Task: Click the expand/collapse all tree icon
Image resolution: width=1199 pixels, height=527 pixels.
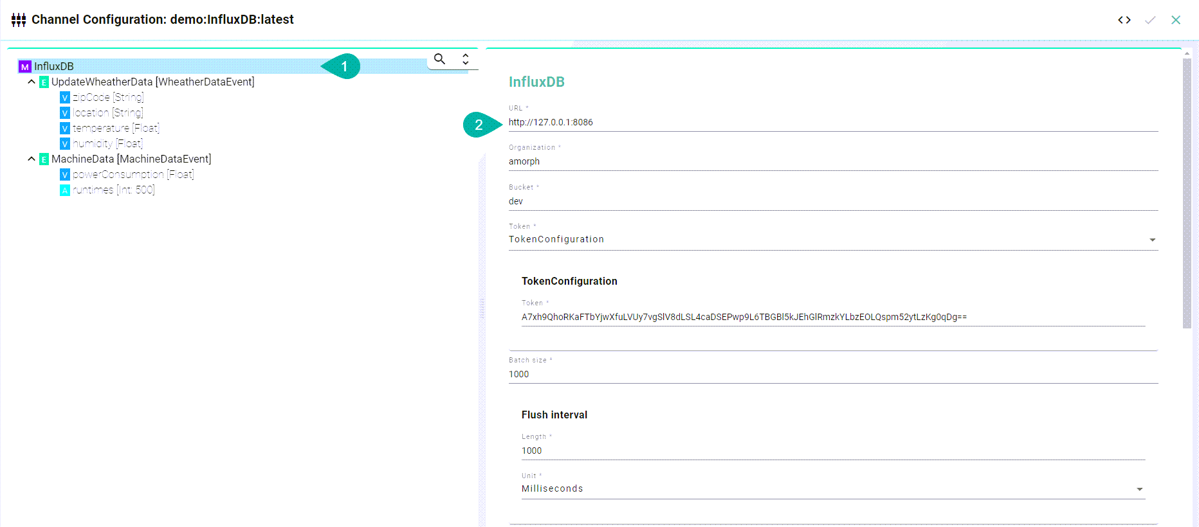Action: (466, 59)
